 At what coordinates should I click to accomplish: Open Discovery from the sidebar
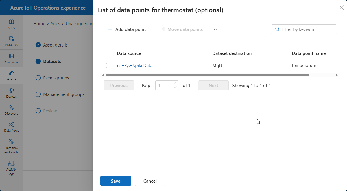[x=11, y=110]
